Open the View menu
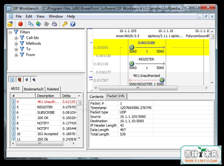The image size is (224, 166). [40, 16]
